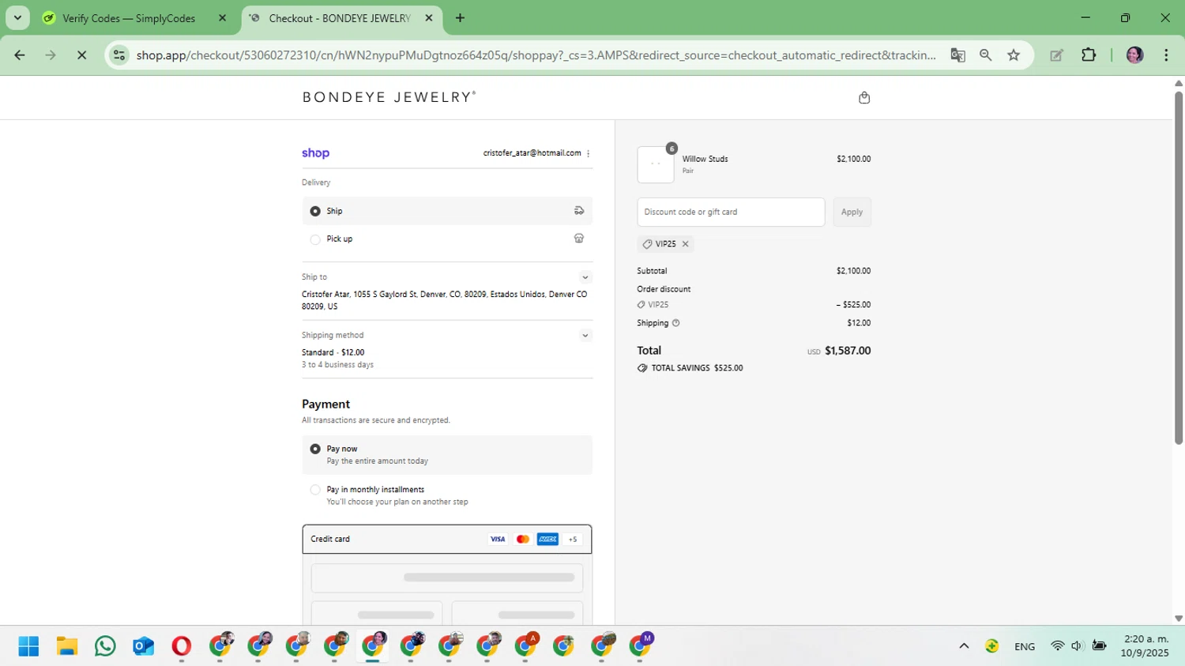This screenshot has width=1185, height=666.
Task: Open File Explorer from the taskbar
Action: click(x=67, y=646)
